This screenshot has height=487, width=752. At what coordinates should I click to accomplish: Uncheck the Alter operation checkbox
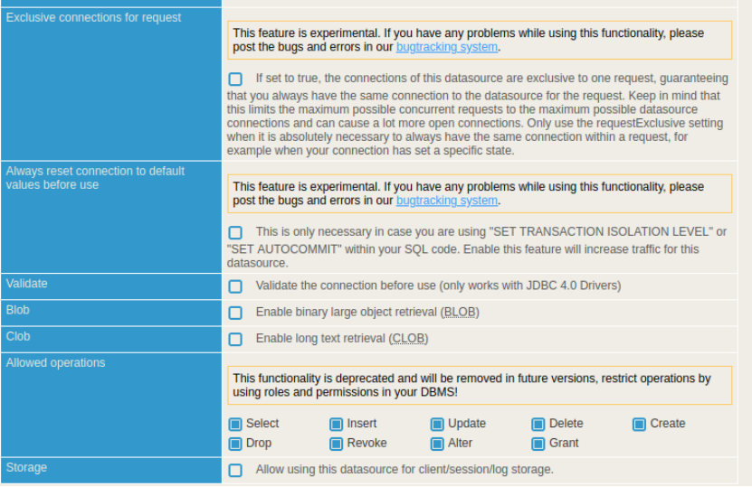437,444
